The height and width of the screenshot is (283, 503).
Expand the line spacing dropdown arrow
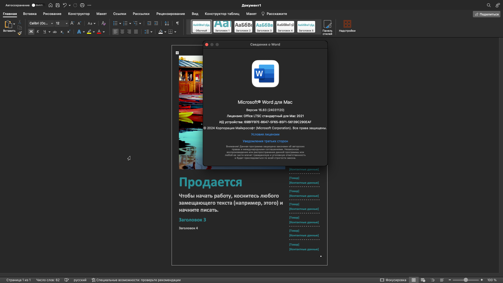(x=151, y=32)
